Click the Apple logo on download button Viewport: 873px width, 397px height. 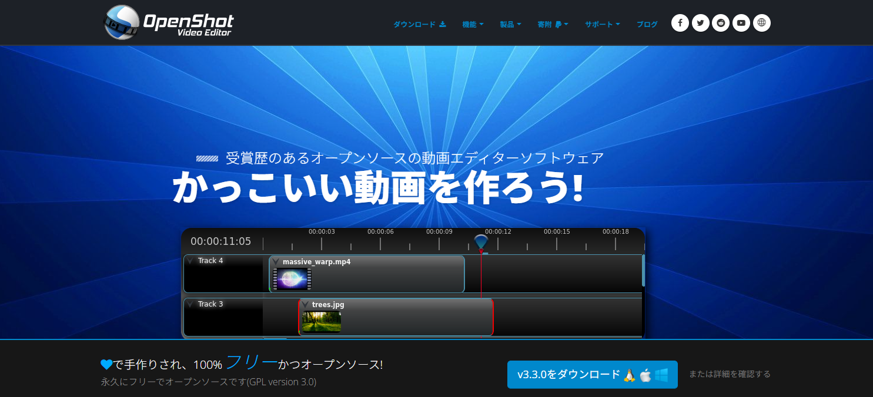point(645,375)
